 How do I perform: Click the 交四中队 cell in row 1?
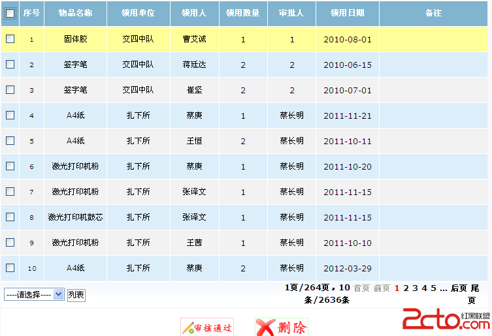139,39
